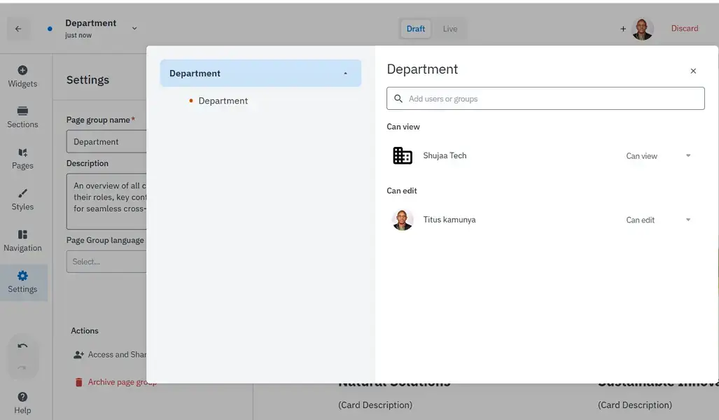Close the Department sharing dialog

coord(693,71)
